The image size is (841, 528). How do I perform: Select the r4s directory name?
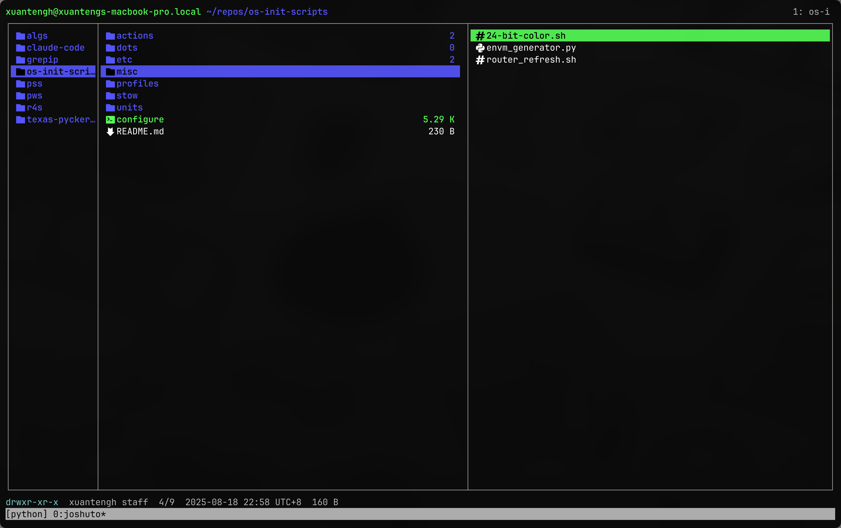pos(34,108)
